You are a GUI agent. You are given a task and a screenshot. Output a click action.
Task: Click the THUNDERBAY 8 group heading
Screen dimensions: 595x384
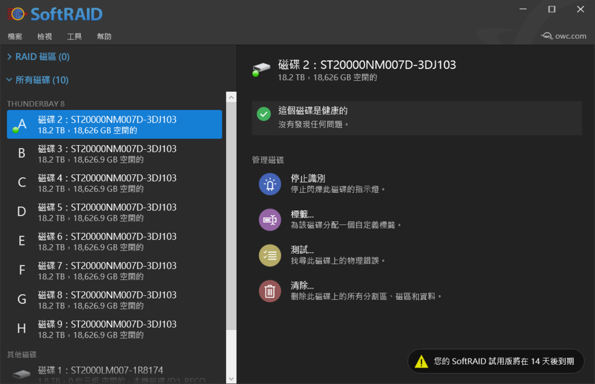[x=35, y=103]
